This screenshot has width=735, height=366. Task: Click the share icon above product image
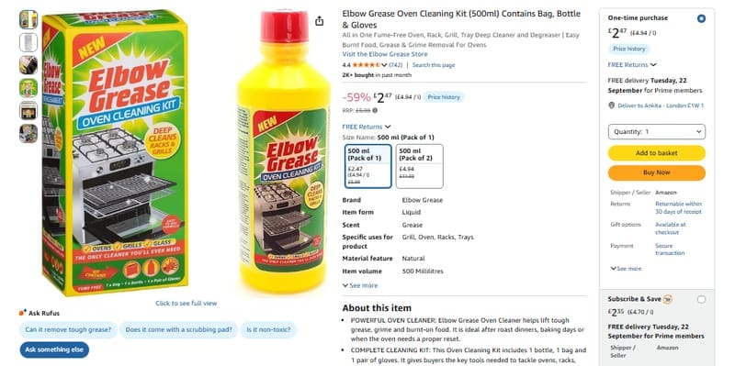click(x=319, y=21)
